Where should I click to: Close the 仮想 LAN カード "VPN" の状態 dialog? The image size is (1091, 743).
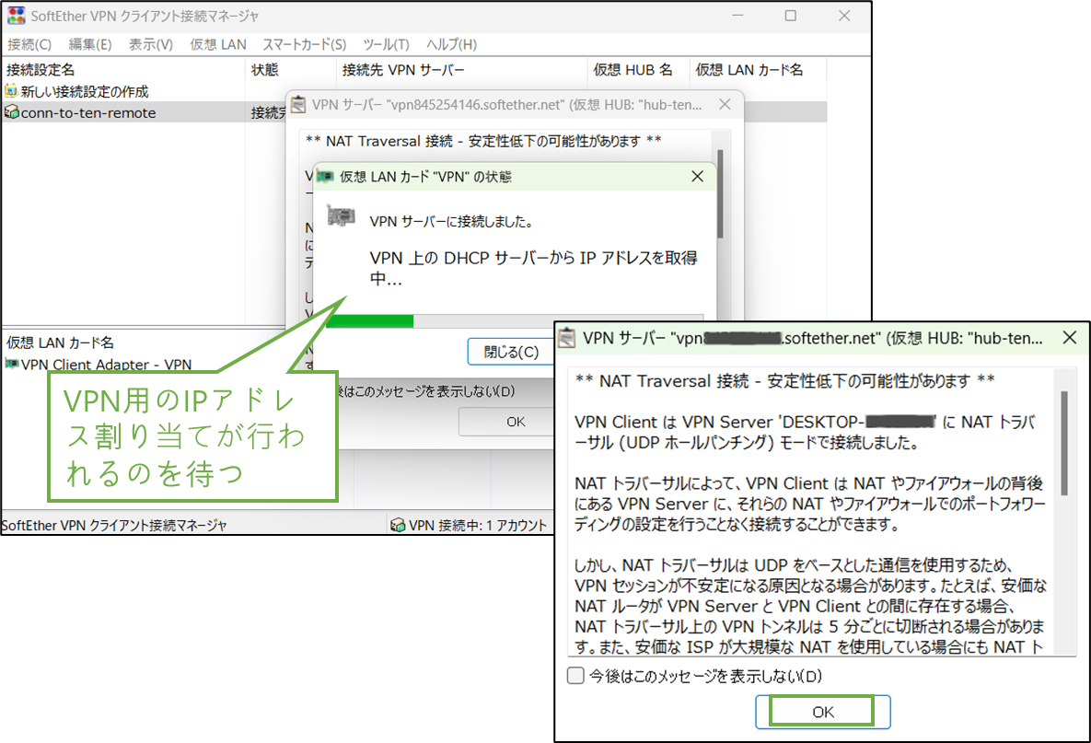[x=697, y=177]
